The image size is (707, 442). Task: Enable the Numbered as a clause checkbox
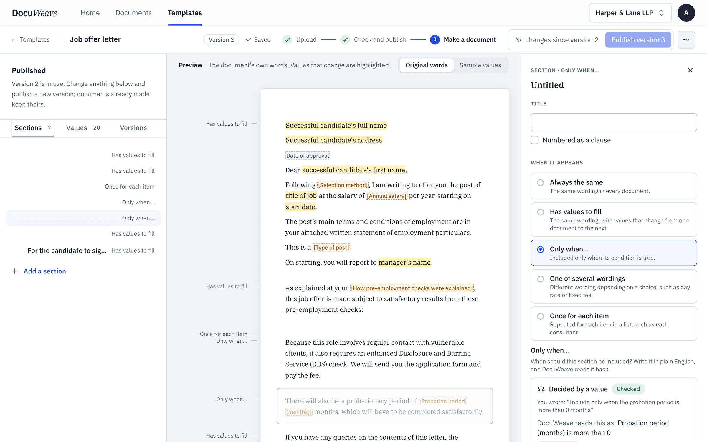click(535, 140)
